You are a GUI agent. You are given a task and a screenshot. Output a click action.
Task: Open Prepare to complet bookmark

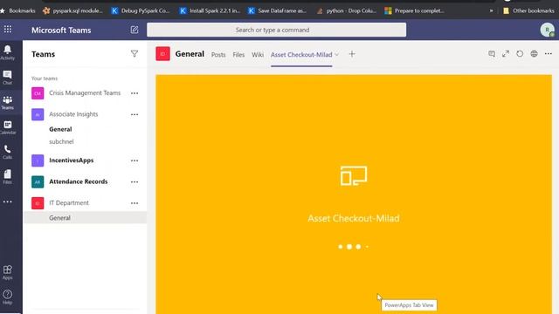click(x=415, y=10)
